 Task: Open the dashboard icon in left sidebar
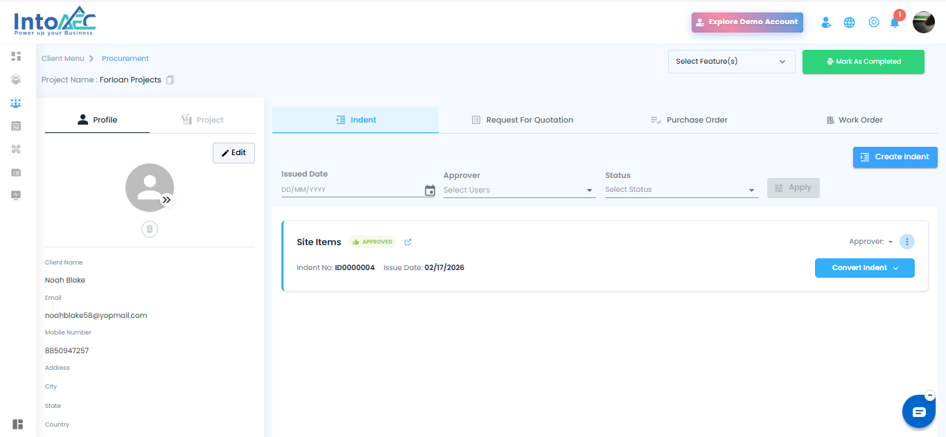tap(17, 55)
